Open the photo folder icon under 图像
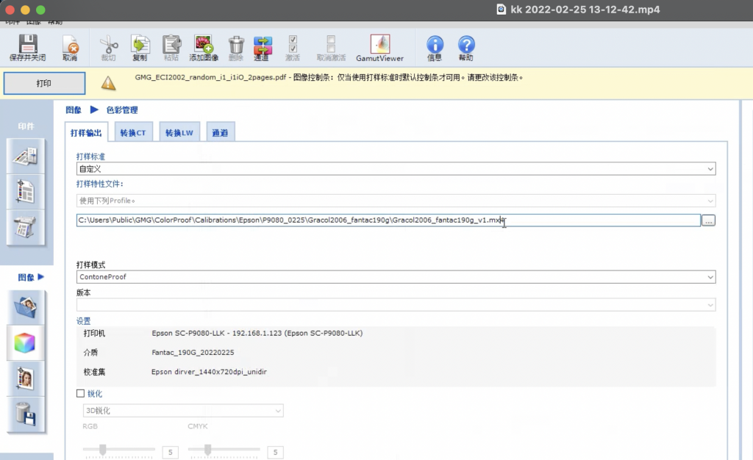This screenshot has height=460, width=753. [x=26, y=307]
